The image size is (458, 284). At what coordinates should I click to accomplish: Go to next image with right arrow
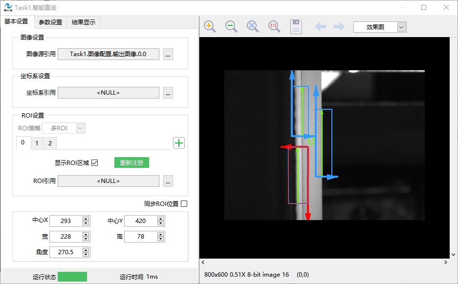[x=339, y=27]
